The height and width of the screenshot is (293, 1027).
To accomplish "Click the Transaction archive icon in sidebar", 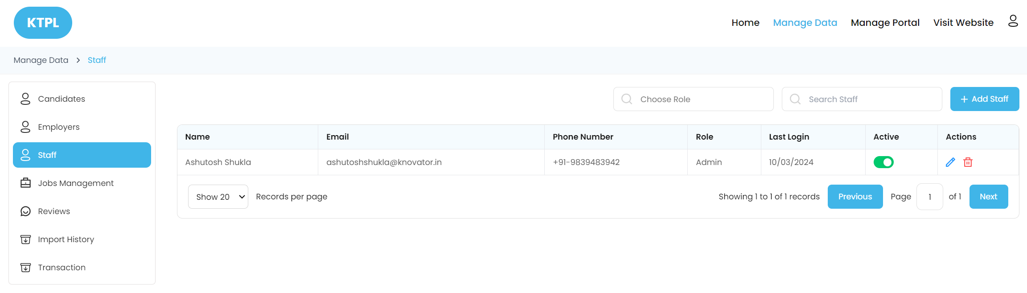I will click(25, 268).
